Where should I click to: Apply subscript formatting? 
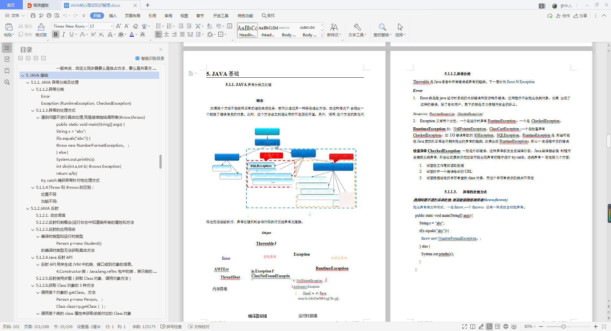[x=101, y=34]
